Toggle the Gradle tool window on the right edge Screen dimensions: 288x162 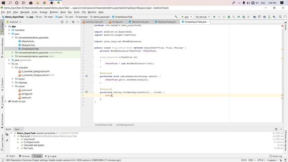pos(286,26)
